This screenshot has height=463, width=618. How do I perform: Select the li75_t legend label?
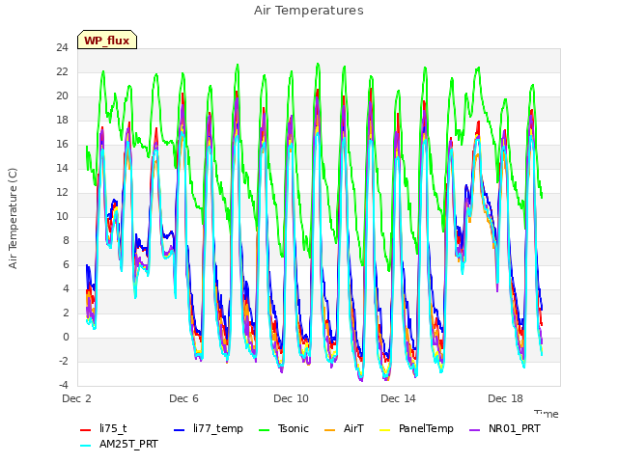coord(113,428)
